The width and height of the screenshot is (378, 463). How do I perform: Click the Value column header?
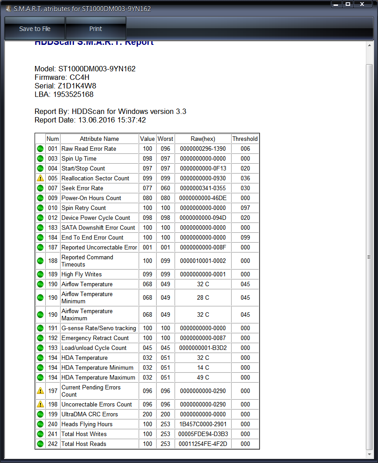147,139
